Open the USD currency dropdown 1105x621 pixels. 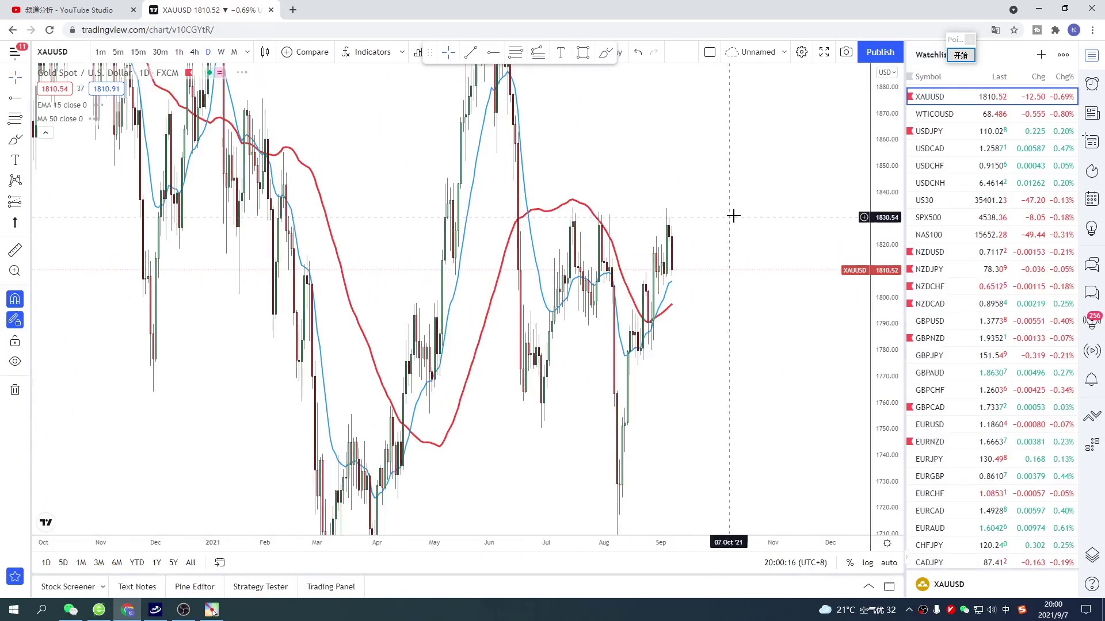[886, 72]
